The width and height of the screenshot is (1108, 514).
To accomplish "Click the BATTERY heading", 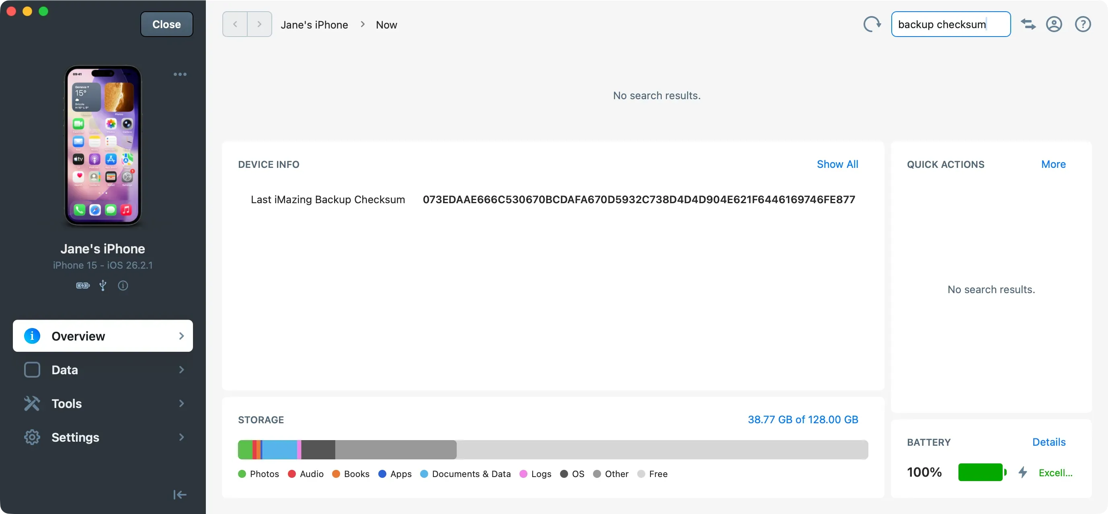I will pyautogui.click(x=929, y=443).
